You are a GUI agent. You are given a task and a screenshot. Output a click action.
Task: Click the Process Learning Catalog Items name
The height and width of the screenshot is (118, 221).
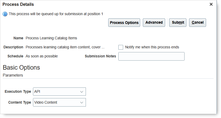[x=51, y=38]
